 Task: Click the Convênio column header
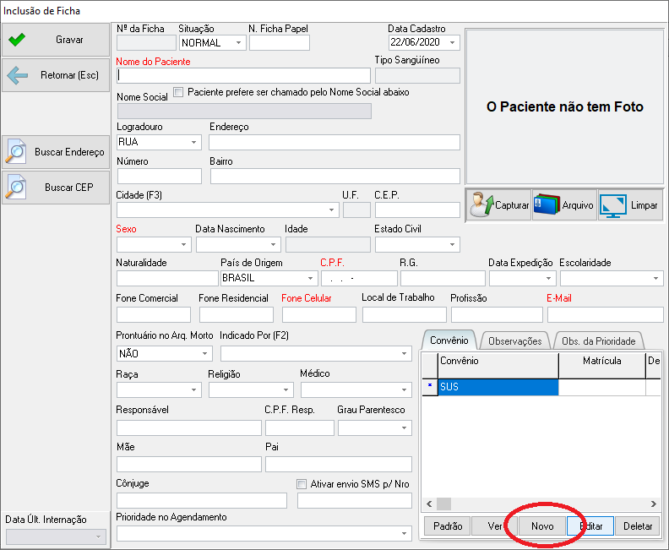point(498,365)
